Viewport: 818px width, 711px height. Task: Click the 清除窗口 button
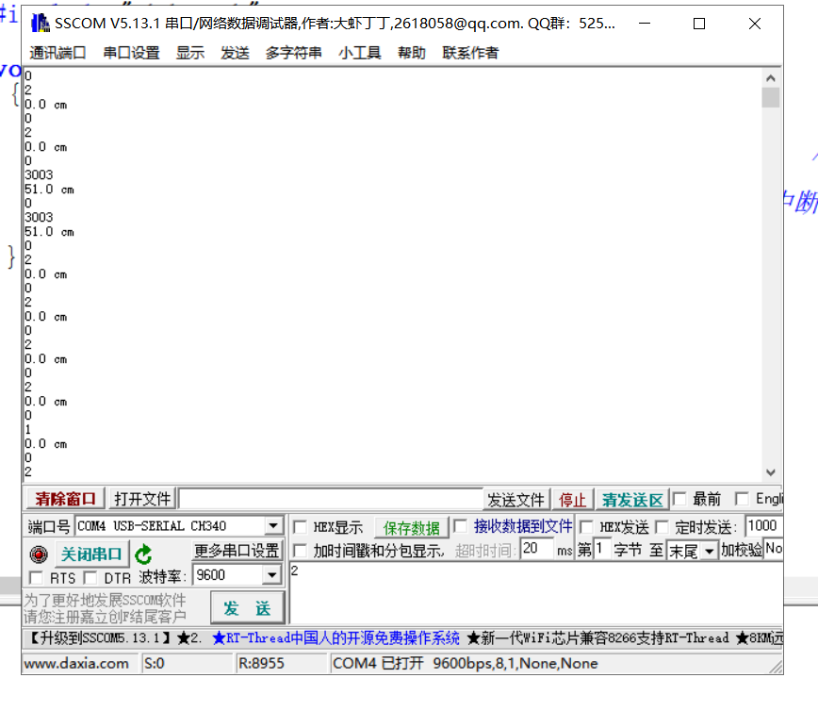65,499
